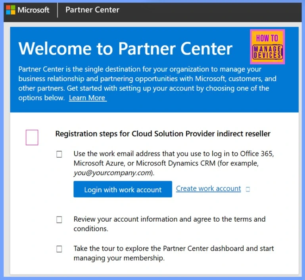
Task: Click the external link icon beside Create work account
Action: point(247,189)
